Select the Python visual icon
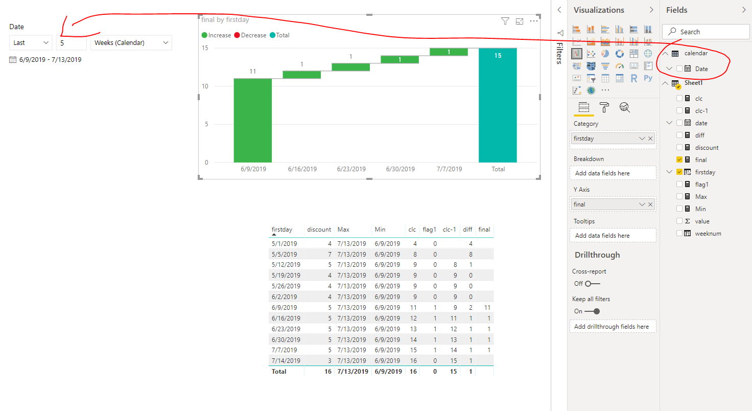Viewport: 752px width, 411px height. point(648,78)
